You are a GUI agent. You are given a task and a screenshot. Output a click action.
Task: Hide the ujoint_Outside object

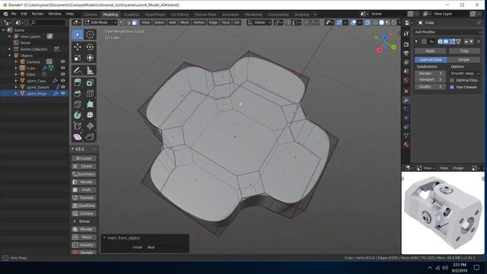(x=62, y=87)
